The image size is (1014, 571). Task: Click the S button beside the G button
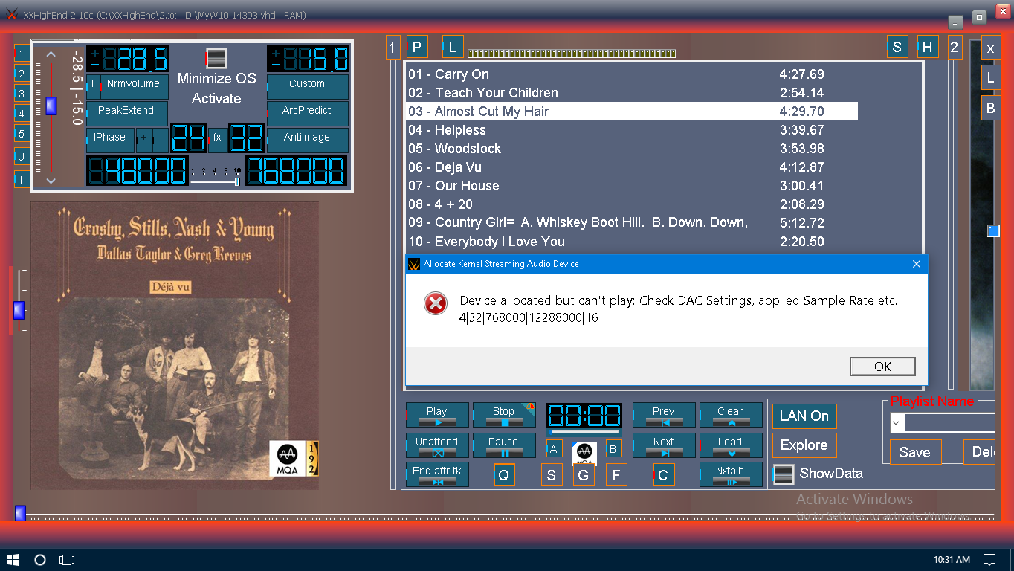pyautogui.click(x=552, y=475)
